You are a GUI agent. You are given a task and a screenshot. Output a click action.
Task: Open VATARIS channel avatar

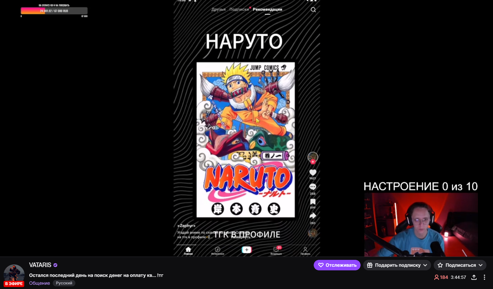click(14, 274)
